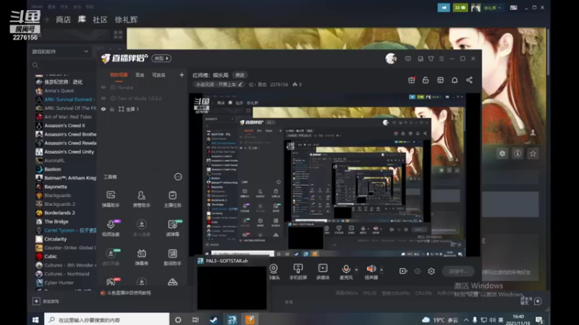Open Steam from the Windows taskbar

(214, 319)
